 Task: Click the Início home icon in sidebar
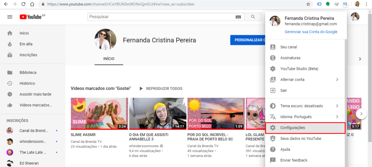[x=10, y=33]
